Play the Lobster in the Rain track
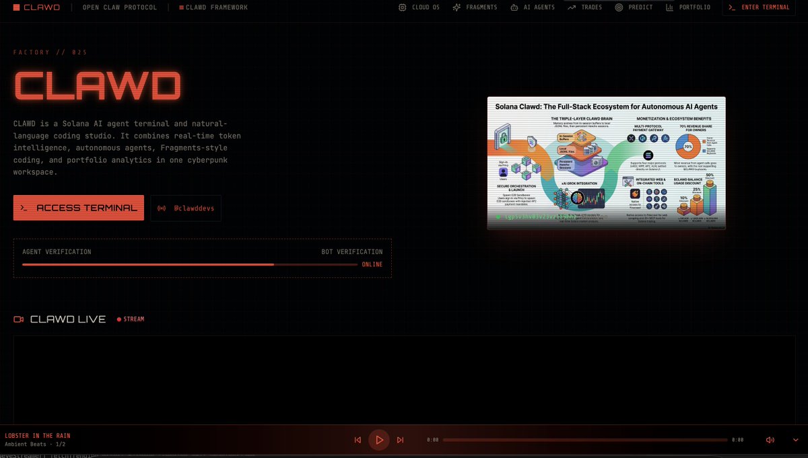The image size is (808, 458). 379,440
